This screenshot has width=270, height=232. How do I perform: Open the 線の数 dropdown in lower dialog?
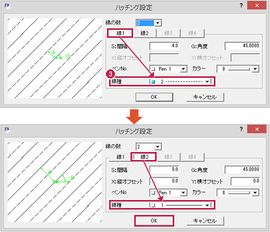(x=158, y=147)
